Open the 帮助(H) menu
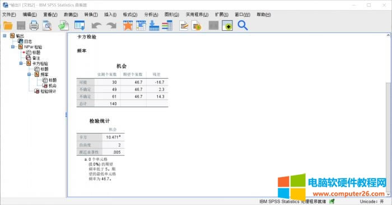Screen dimensions: 392x205 point(264,15)
